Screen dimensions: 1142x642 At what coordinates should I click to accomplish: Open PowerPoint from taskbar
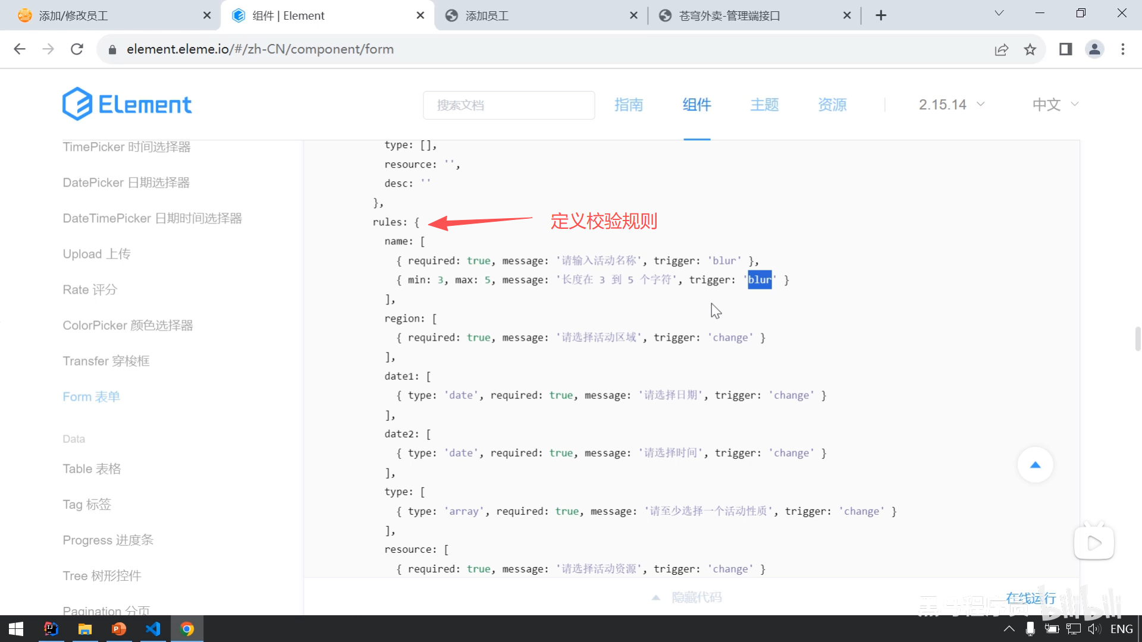[119, 629]
